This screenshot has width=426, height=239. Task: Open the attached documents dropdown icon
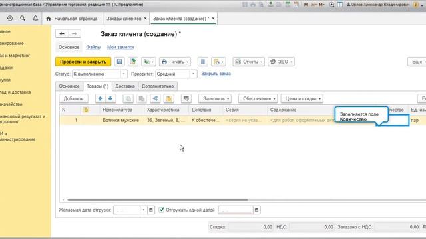coord(218,62)
